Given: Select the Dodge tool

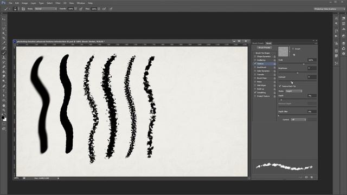Looking at the screenshot, I should pyautogui.click(x=4, y=81).
